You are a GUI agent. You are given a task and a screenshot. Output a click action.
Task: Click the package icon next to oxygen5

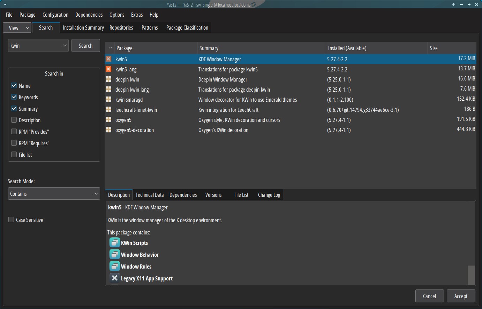108,120
